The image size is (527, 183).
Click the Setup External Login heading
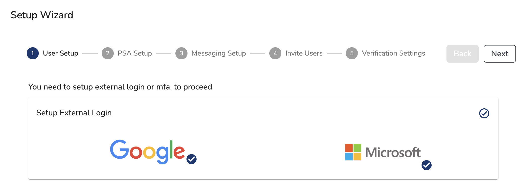click(x=74, y=113)
